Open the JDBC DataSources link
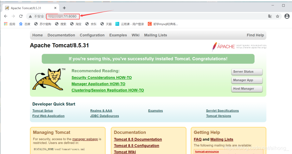Viewport: 292px width, 154px height. (x=105, y=116)
